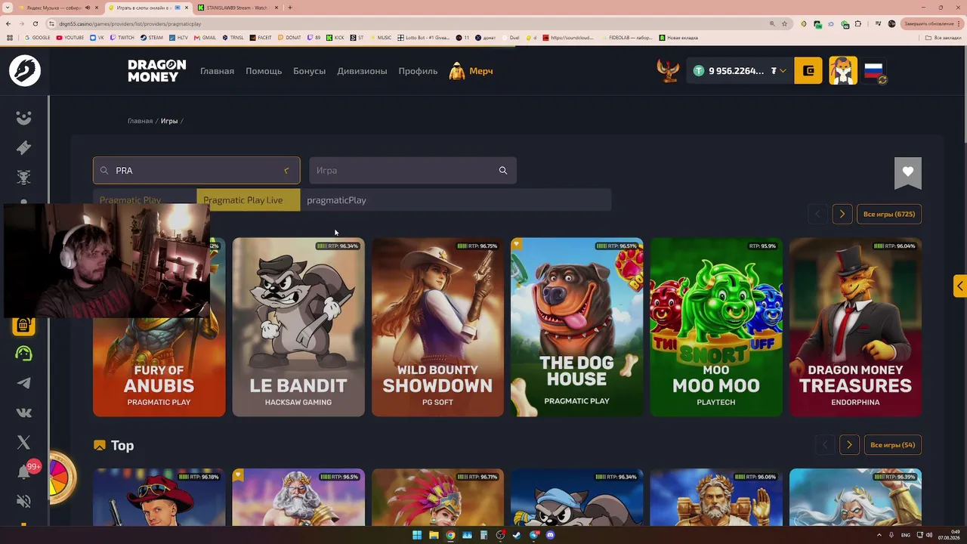967x544 pixels.
Task: Open the Wild Bounty Showdown game
Action: [x=437, y=327]
